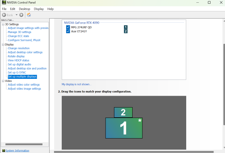225x153 pixels.
Task: Click the Back arrow icon
Action: pos(4,15)
